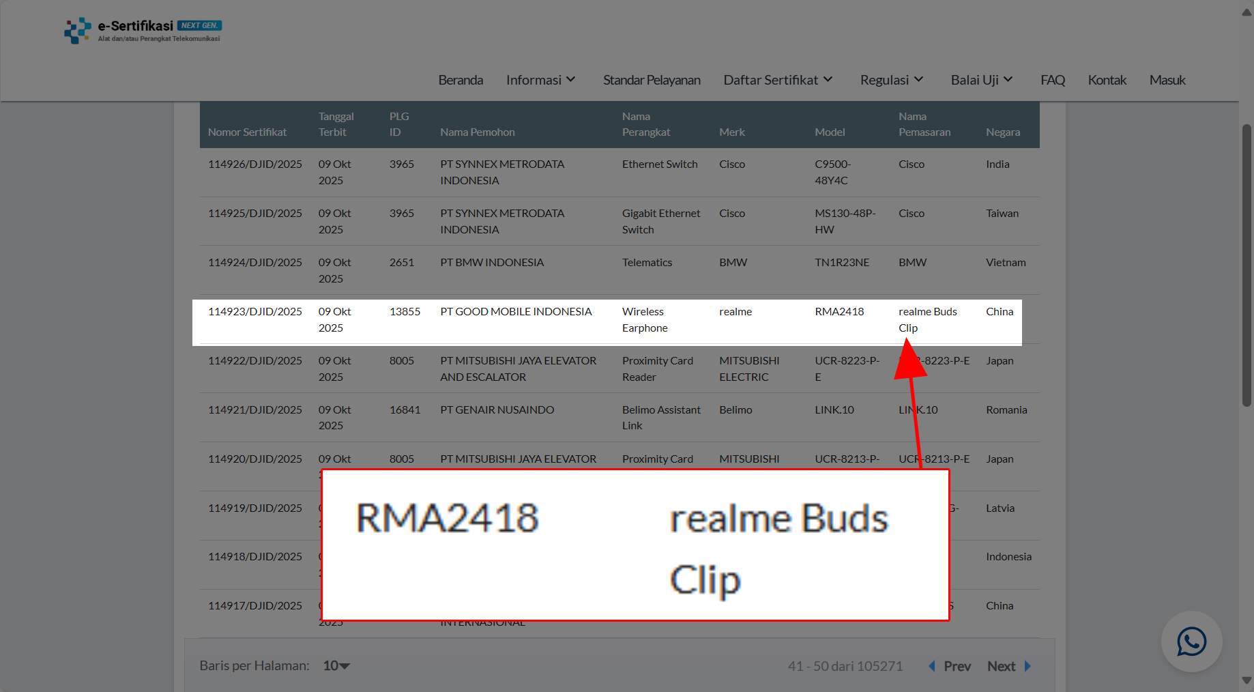Click the Romania country cell

(1006, 409)
